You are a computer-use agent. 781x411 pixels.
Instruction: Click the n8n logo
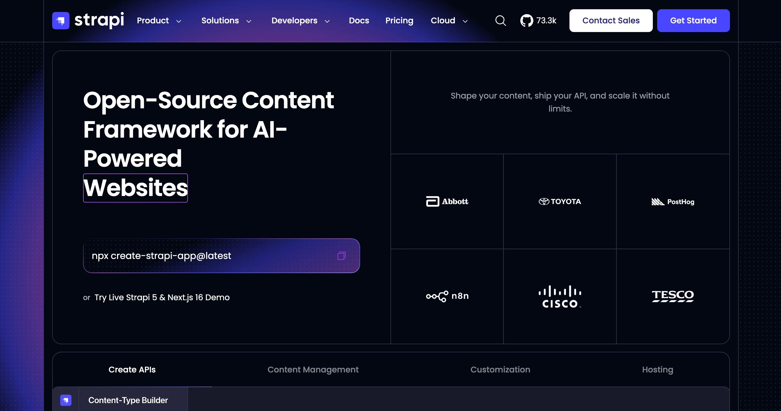[x=447, y=296]
